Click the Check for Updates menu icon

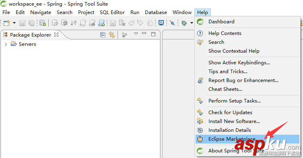(x=200, y=113)
